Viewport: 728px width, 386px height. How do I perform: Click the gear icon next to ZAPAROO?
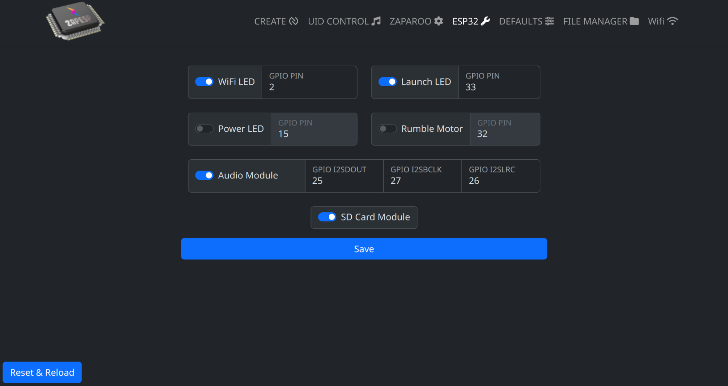439,21
